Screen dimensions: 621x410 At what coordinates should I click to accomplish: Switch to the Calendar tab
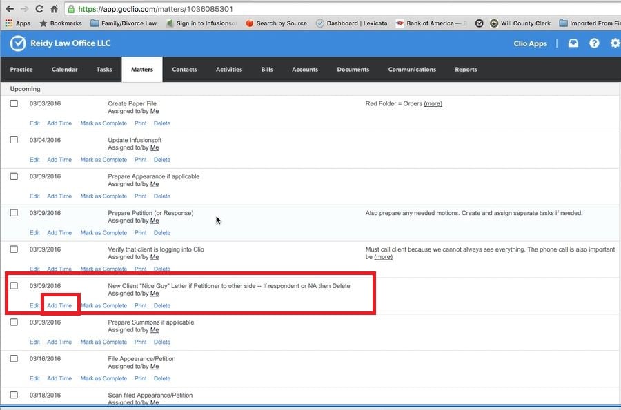pos(64,70)
